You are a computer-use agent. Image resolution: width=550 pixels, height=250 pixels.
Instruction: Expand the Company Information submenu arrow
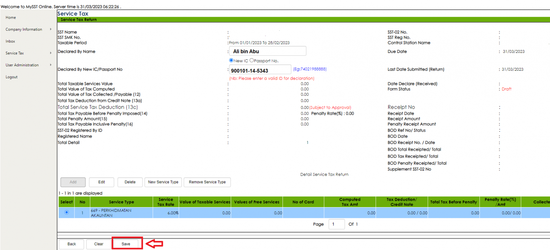point(51,29)
